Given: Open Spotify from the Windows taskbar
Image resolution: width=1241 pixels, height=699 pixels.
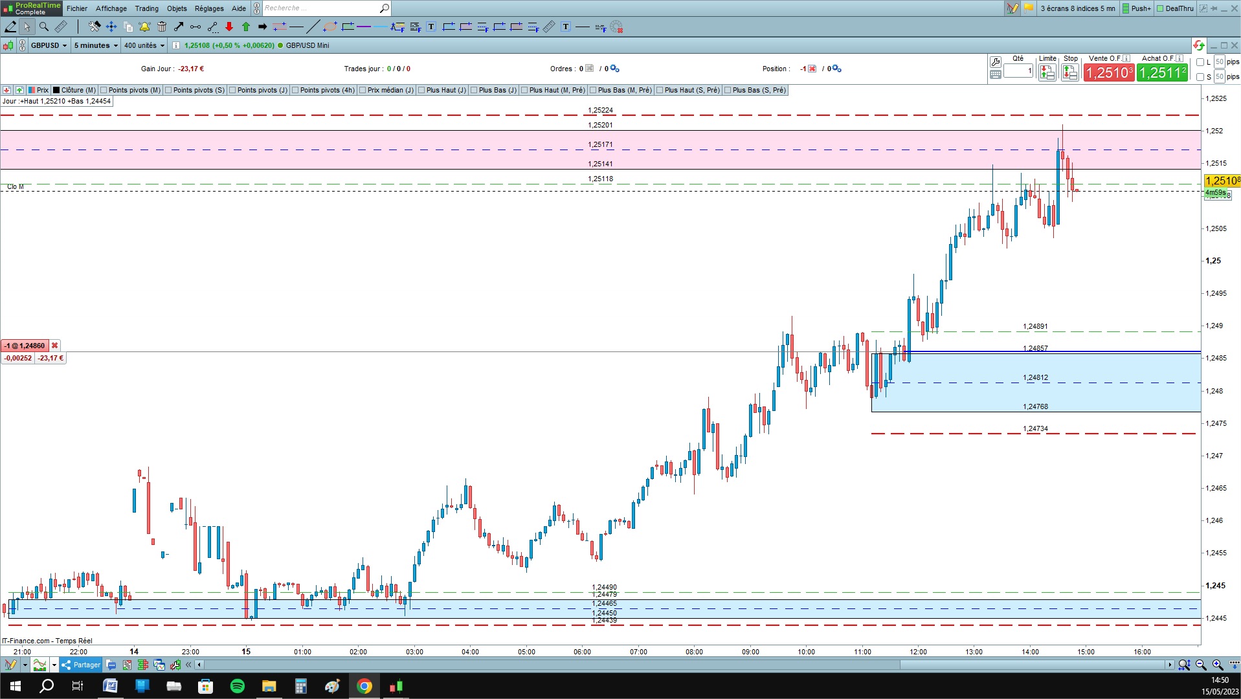Looking at the screenshot, I should pyautogui.click(x=238, y=686).
